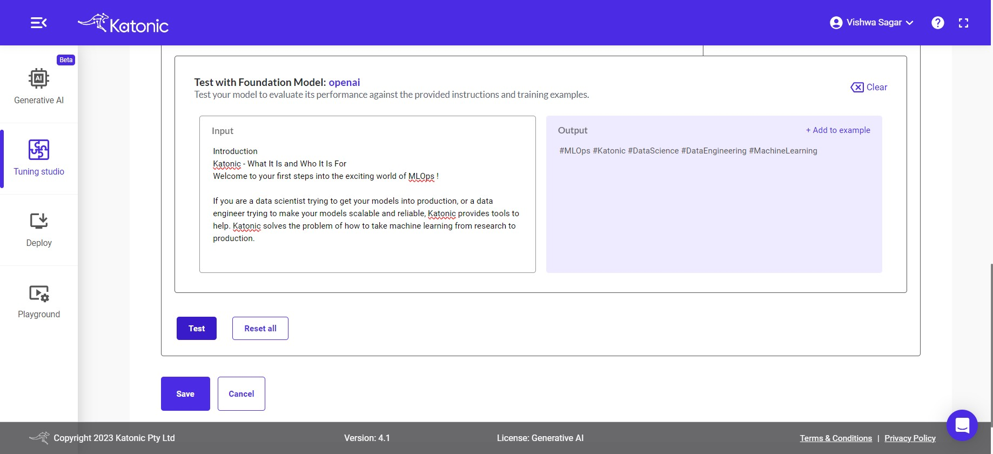
Task: Click the user avatar icon
Action: coord(836,23)
